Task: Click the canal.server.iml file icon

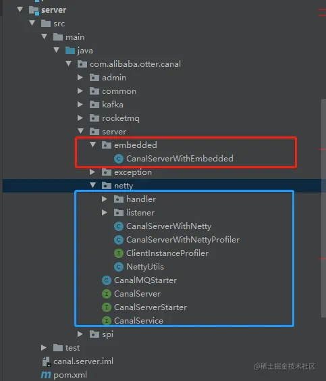Action: pos(46,361)
